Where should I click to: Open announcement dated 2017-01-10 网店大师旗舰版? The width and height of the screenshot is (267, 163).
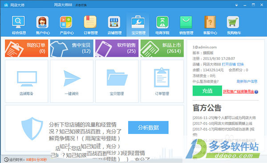(222, 123)
